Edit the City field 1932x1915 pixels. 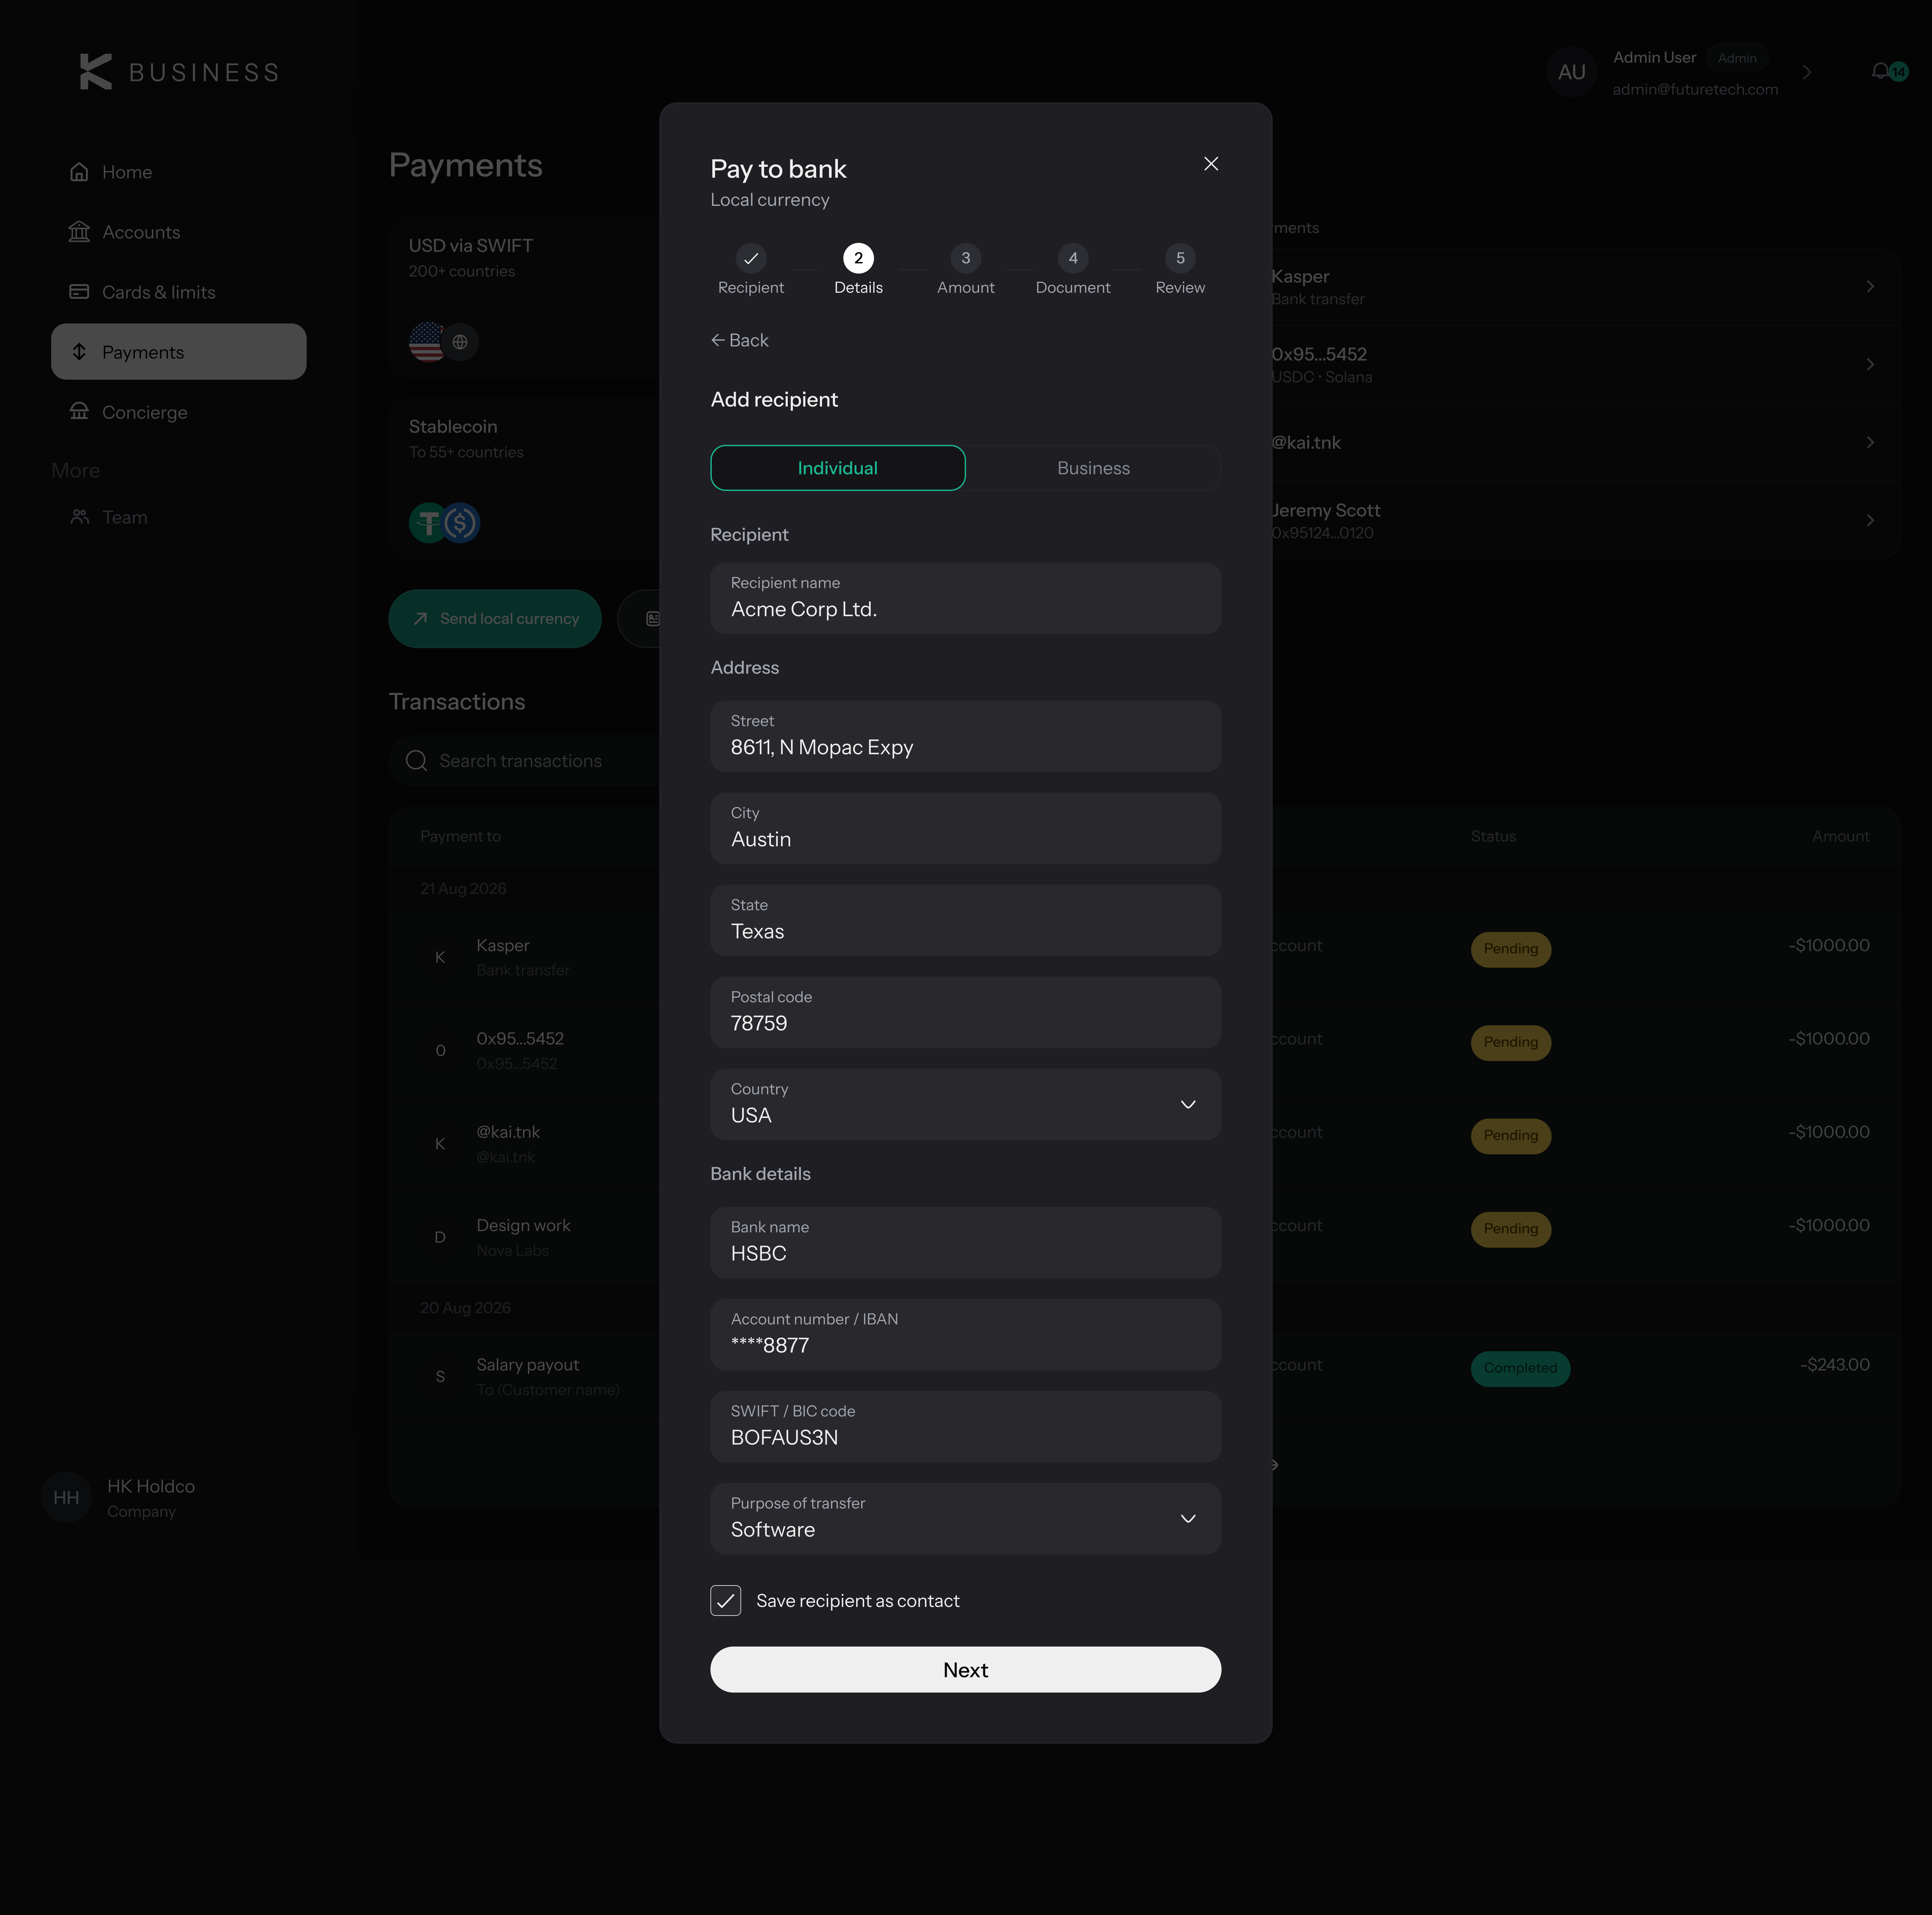click(x=966, y=828)
